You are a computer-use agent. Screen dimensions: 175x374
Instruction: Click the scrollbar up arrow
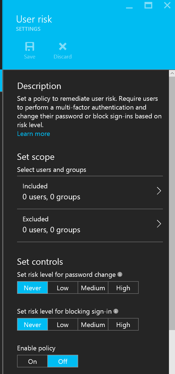pyautogui.click(x=172, y=73)
